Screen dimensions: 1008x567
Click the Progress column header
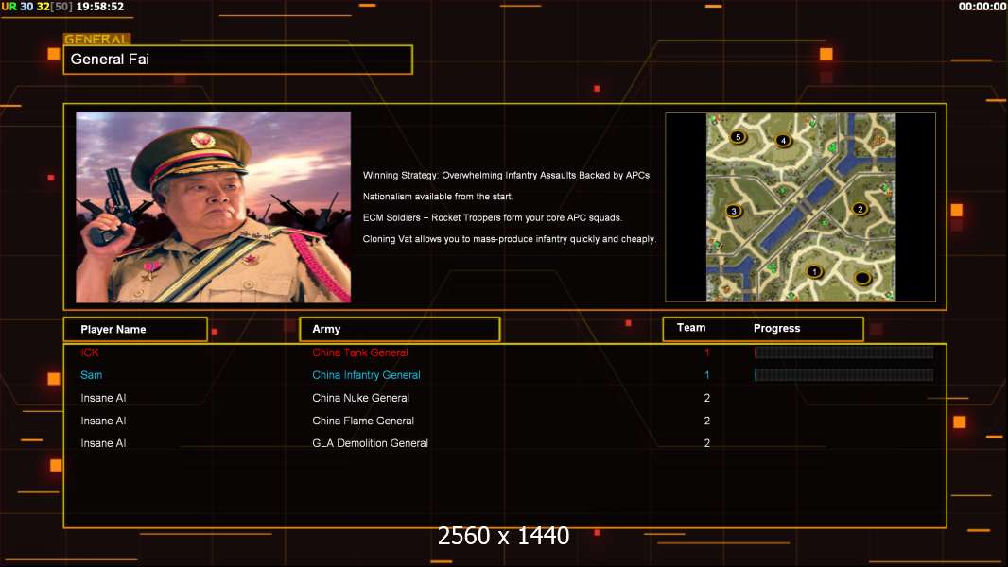(776, 328)
